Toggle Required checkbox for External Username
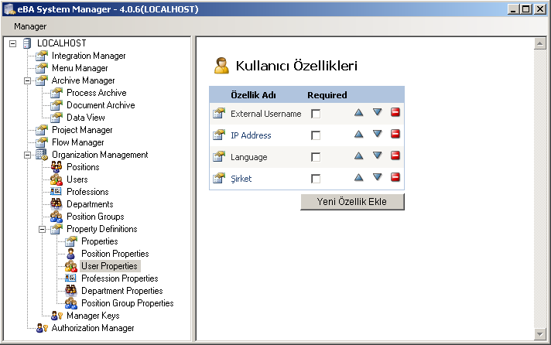Image resolution: width=551 pixels, height=345 pixels. (x=316, y=114)
